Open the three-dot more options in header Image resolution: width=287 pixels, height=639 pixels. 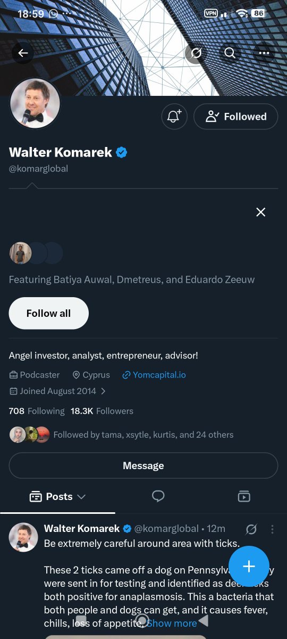[x=264, y=53]
